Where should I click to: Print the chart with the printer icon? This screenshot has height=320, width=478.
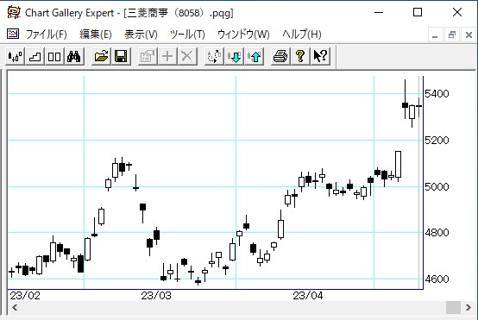(x=280, y=56)
